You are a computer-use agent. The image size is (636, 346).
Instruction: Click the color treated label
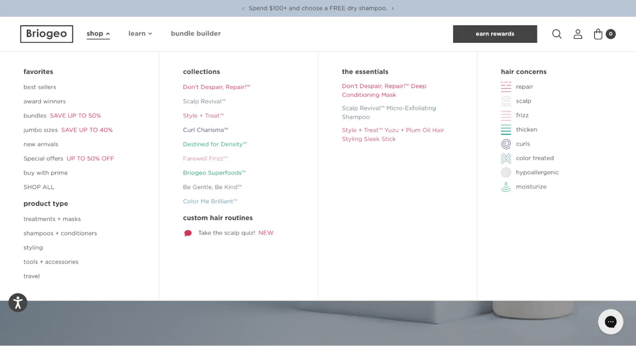coord(535,158)
